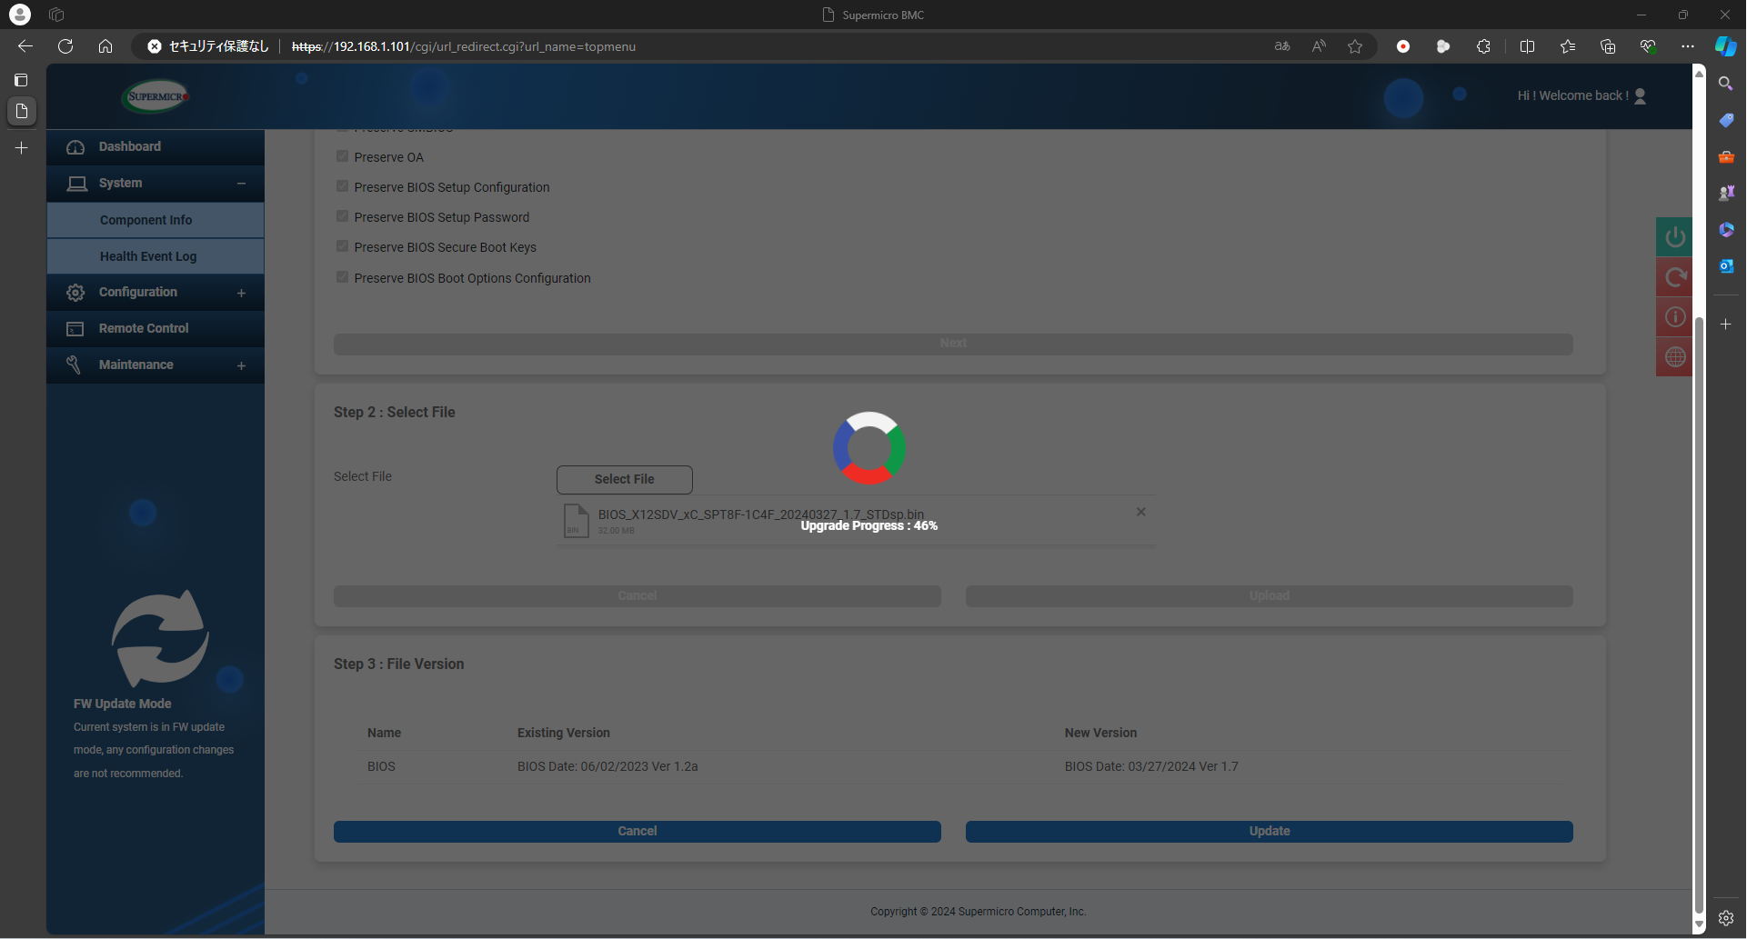Reload the page in the browser

(x=65, y=46)
